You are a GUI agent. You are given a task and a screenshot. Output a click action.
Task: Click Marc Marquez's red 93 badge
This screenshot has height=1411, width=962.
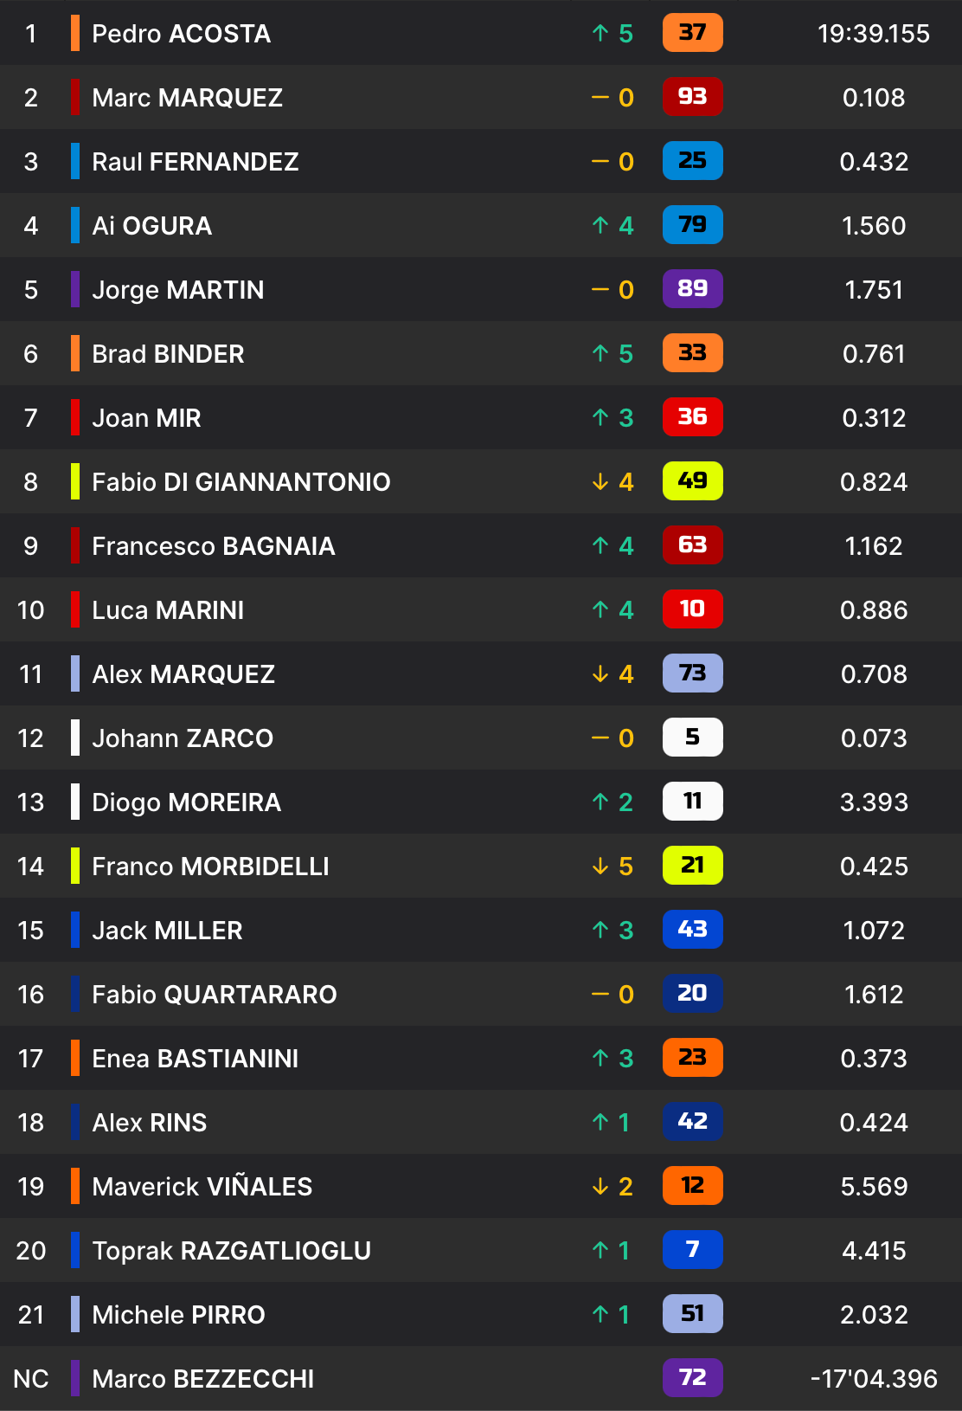(x=692, y=97)
